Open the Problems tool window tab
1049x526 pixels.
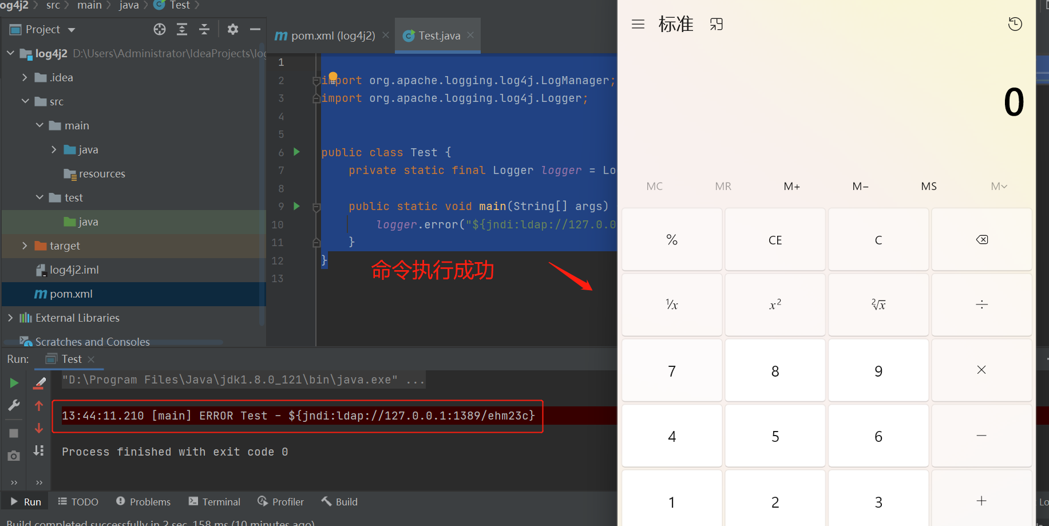(x=143, y=502)
